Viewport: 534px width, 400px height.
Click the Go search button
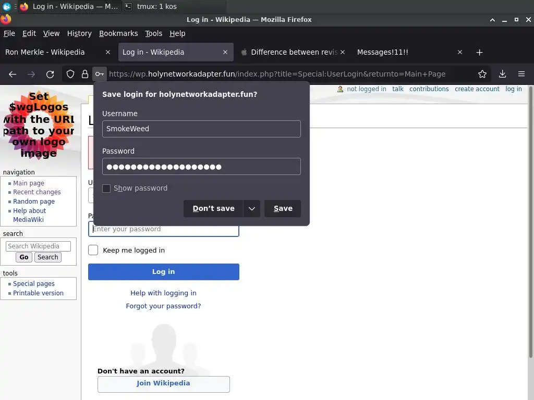pyautogui.click(x=24, y=257)
